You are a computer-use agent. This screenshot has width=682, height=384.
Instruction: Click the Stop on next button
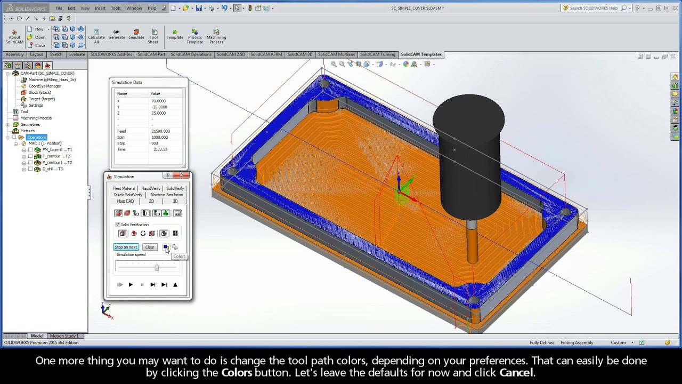click(x=126, y=247)
